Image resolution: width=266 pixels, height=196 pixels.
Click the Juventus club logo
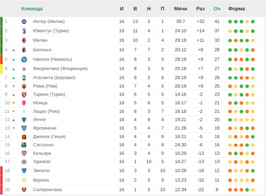[24, 31]
